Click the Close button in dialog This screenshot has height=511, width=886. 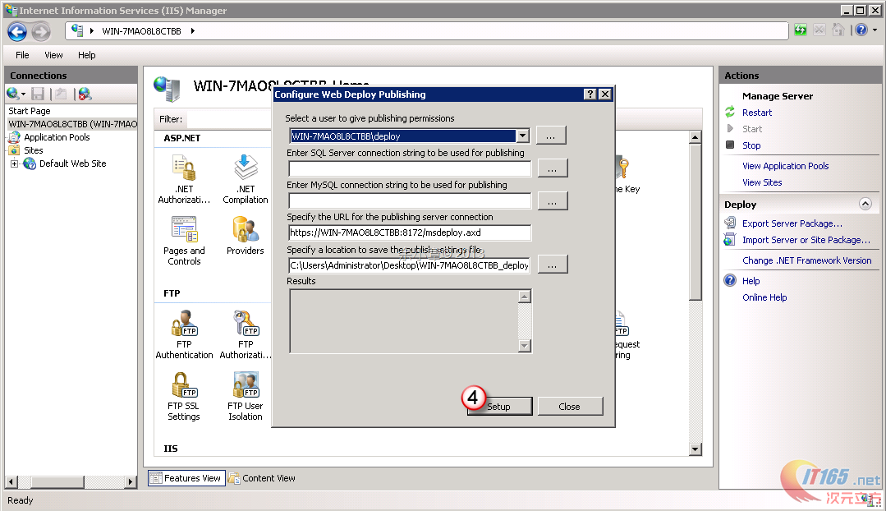[x=570, y=407]
